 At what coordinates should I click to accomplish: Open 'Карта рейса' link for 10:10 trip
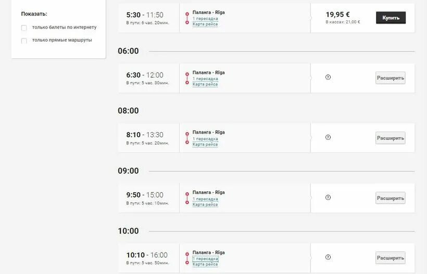click(x=205, y=264)
